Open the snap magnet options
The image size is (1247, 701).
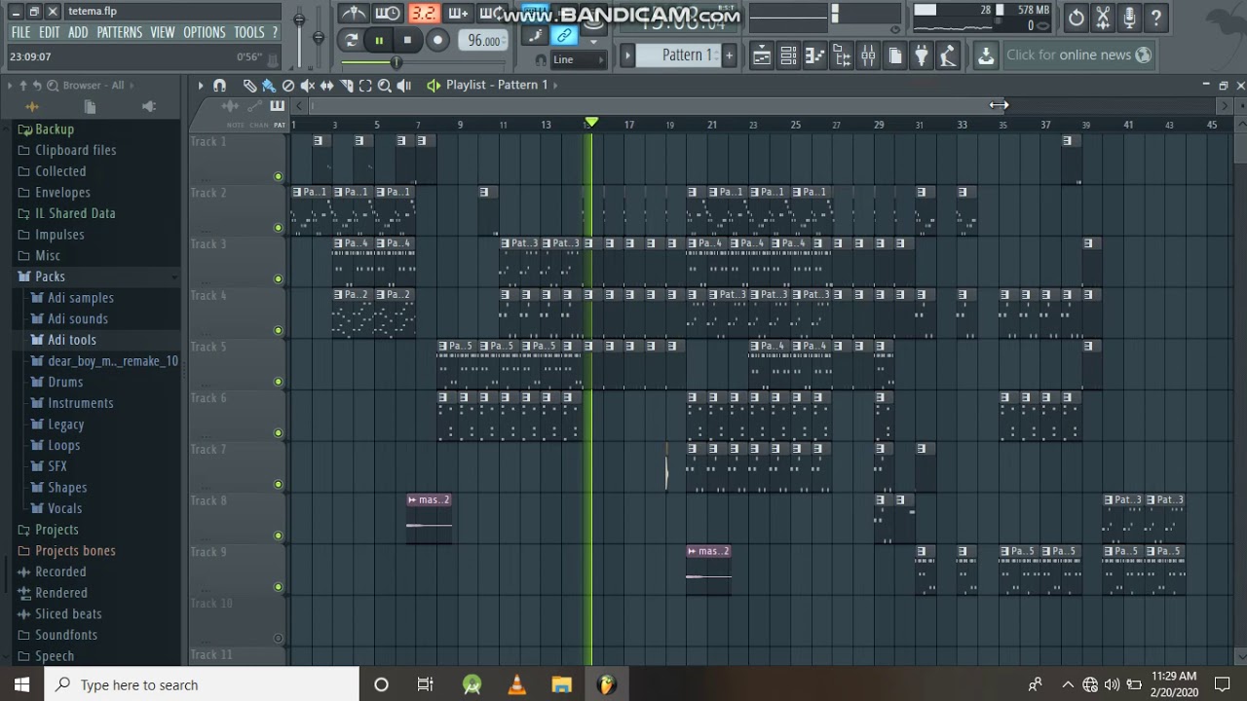click(220, 86)
